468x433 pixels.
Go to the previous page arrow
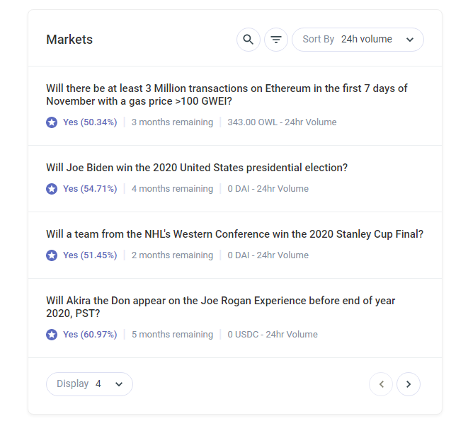tap(381, 384)
